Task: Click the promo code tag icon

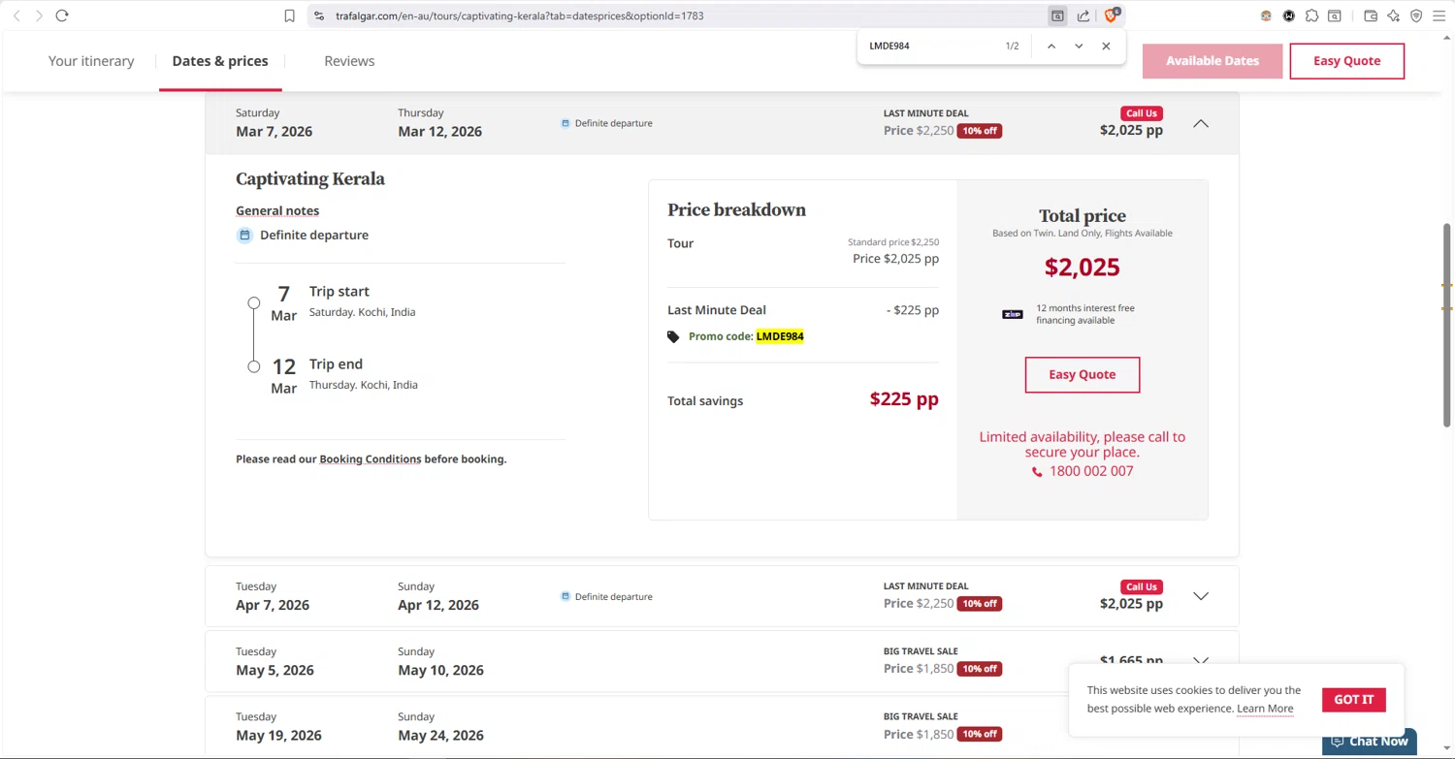Action: (x=673, y=336)
